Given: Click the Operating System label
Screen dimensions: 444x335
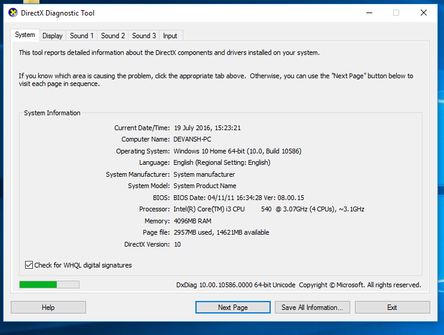Looking at the screenshot, I should pyautogui.click(x=143, y=151).
